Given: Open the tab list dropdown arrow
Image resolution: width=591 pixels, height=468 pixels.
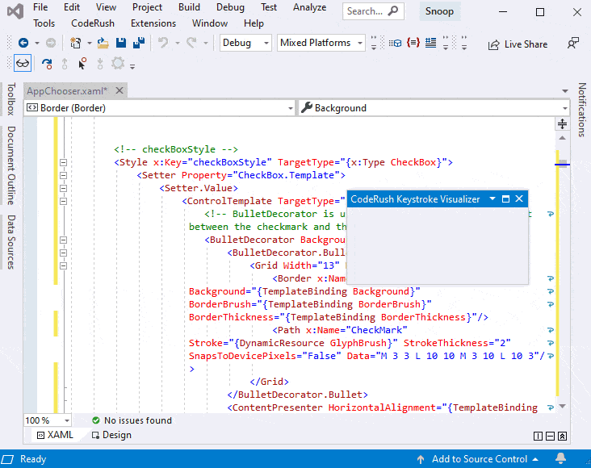Looking at the screenshot, I should (564, 91).
